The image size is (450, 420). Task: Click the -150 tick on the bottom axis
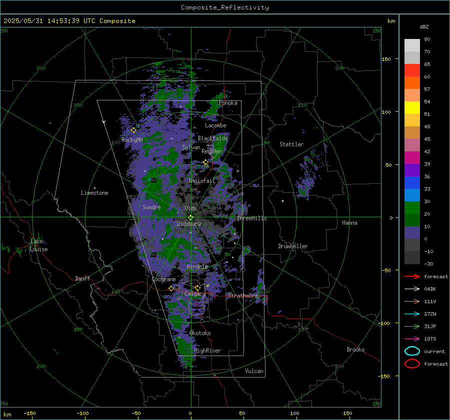29,413
